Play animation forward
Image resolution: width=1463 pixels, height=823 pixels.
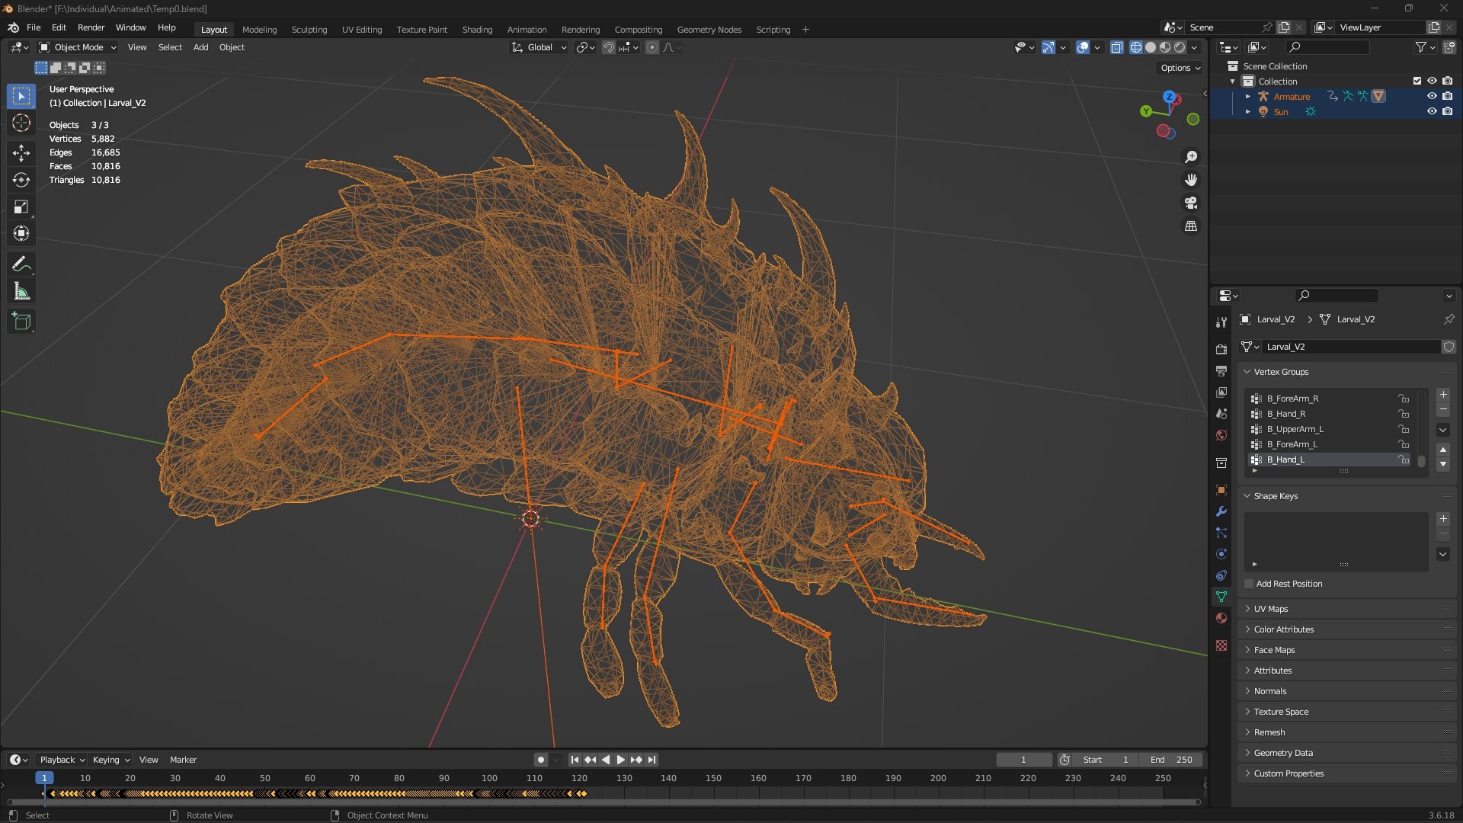[x=620, y=760]
